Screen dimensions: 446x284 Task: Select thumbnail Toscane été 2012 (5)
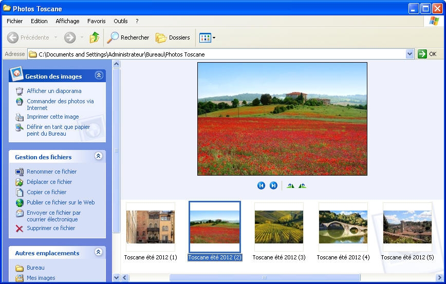click(x=407, y=226)
